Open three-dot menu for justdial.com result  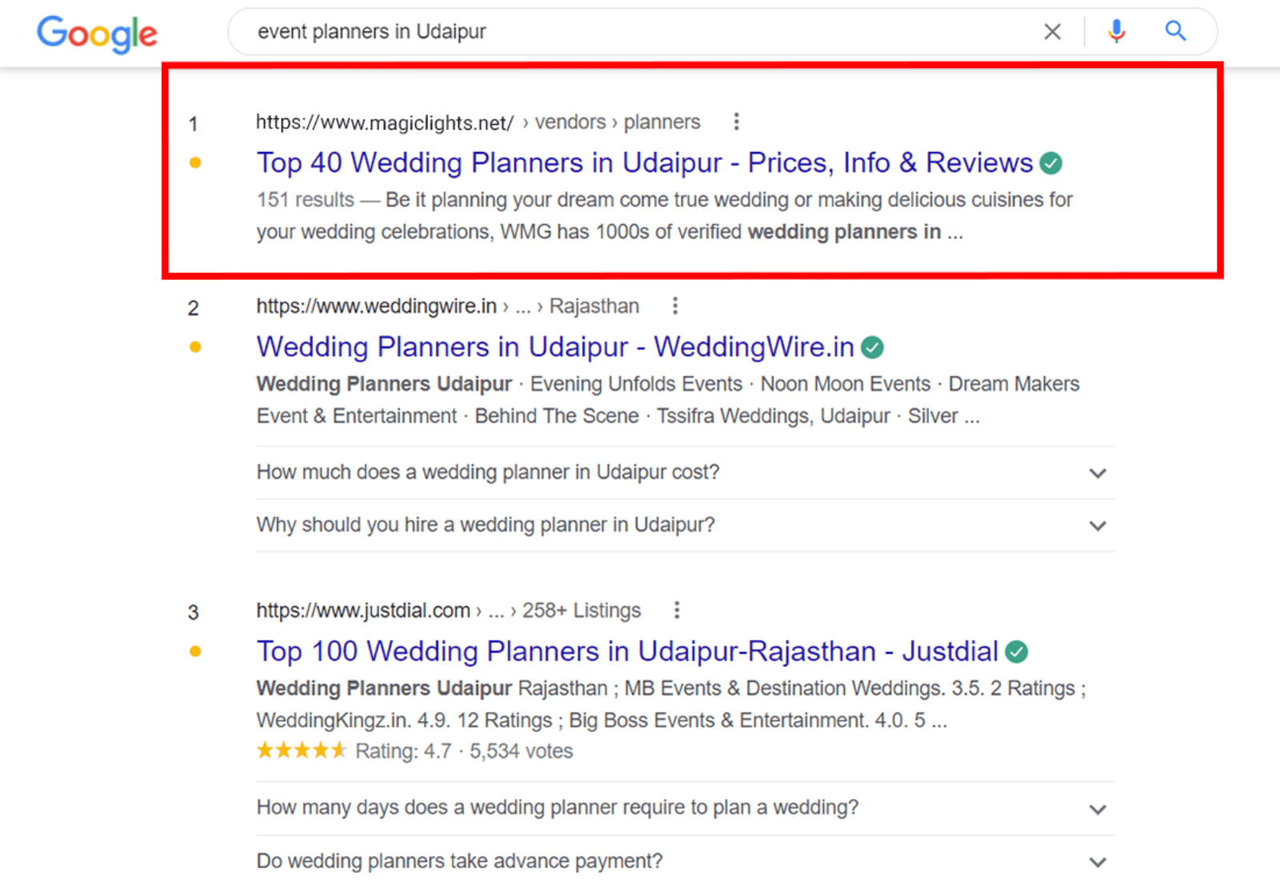(x=677, y=610)
